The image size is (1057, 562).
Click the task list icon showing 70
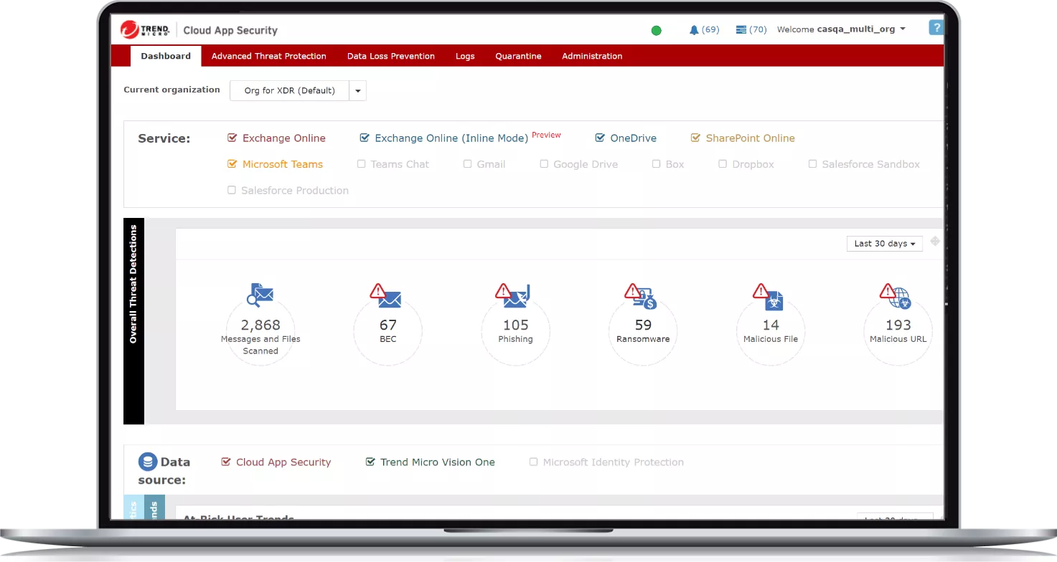741,30
